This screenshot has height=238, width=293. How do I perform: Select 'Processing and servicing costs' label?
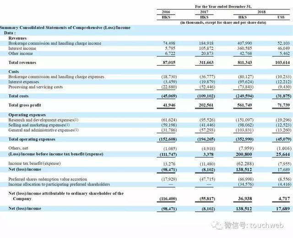[36, 87]
